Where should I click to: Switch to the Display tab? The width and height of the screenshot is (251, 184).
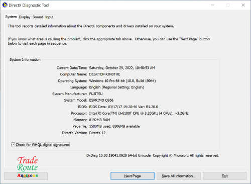coord(25,17)
